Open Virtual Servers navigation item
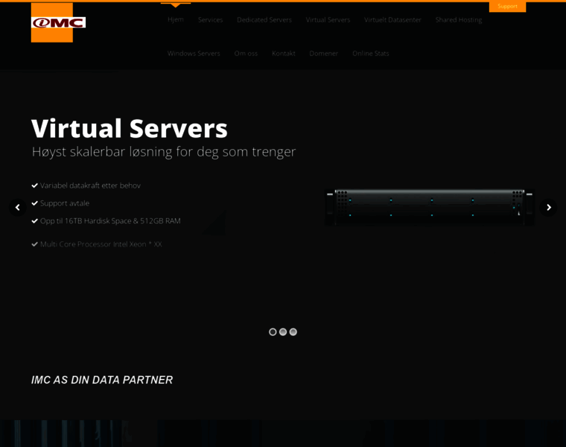The width and height of the screenshot is (566, 447). pos(328,19)
